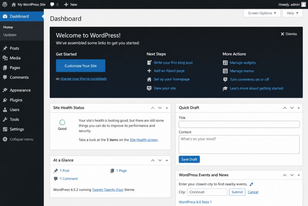The width and height of the screenshot is (308, 206).
Task: Click the widgets icon beside Manage widgets
Action: point(225,63)
